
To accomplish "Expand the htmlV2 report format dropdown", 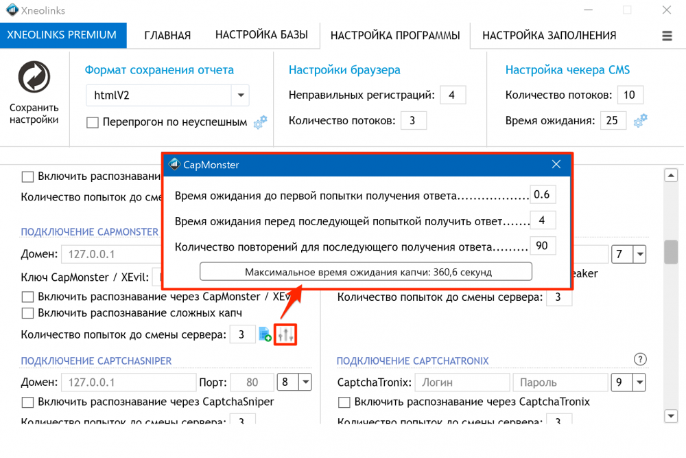I will tap(241, 95).
